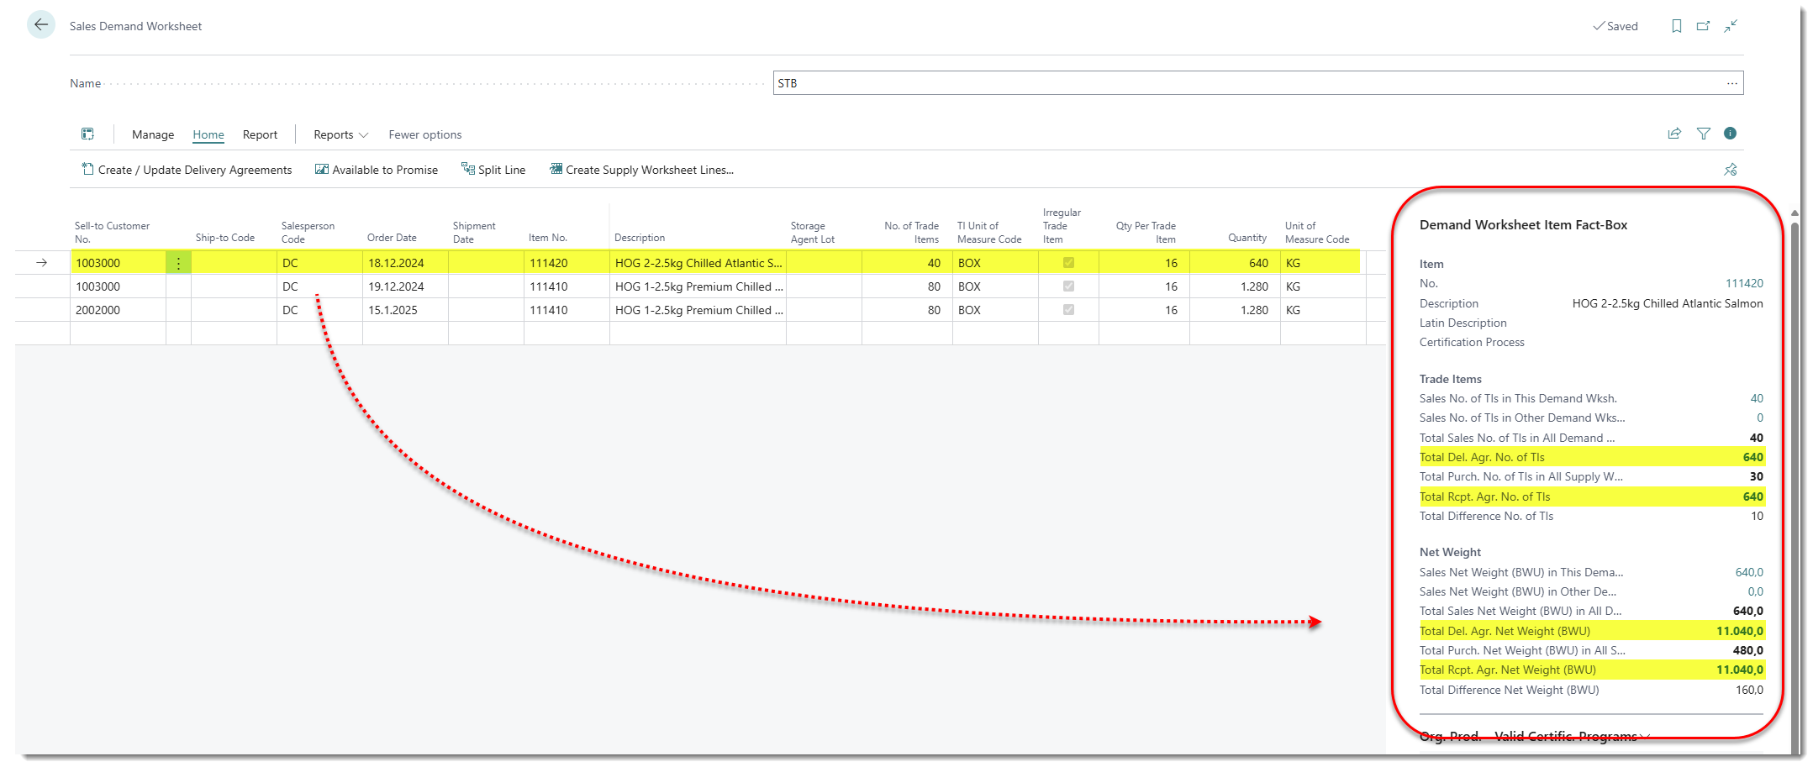
Task: Click Create / Update Delivery Agreements
Action: pos(187,170)
